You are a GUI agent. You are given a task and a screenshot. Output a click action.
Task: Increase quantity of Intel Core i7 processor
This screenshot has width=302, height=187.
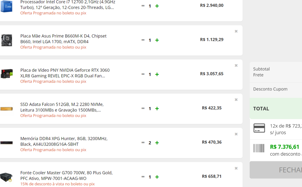(157, 6)
